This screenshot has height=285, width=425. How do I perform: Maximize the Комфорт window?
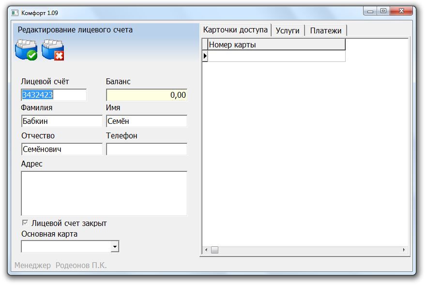[x=383, y=11]
